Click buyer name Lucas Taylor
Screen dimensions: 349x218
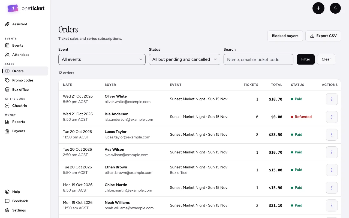pyautogui.click(x=116, y=132)
